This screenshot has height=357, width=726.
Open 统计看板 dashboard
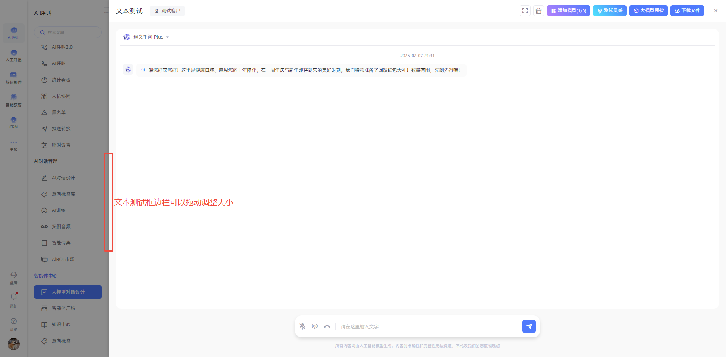[x=68, y=80]
